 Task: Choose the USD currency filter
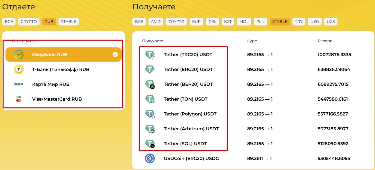click(315, 22)
